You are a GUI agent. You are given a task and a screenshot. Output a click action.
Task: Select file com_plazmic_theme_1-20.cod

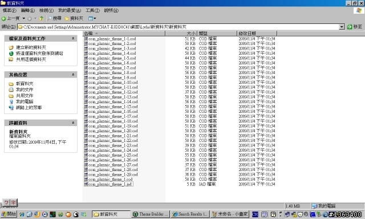click(x=113, y=131)
